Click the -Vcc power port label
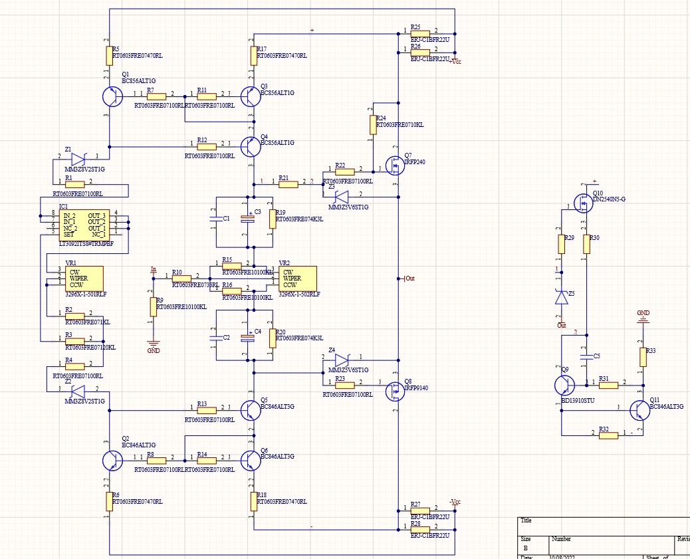The height and width of the screenshot is (559, 690). click(455, 502)
